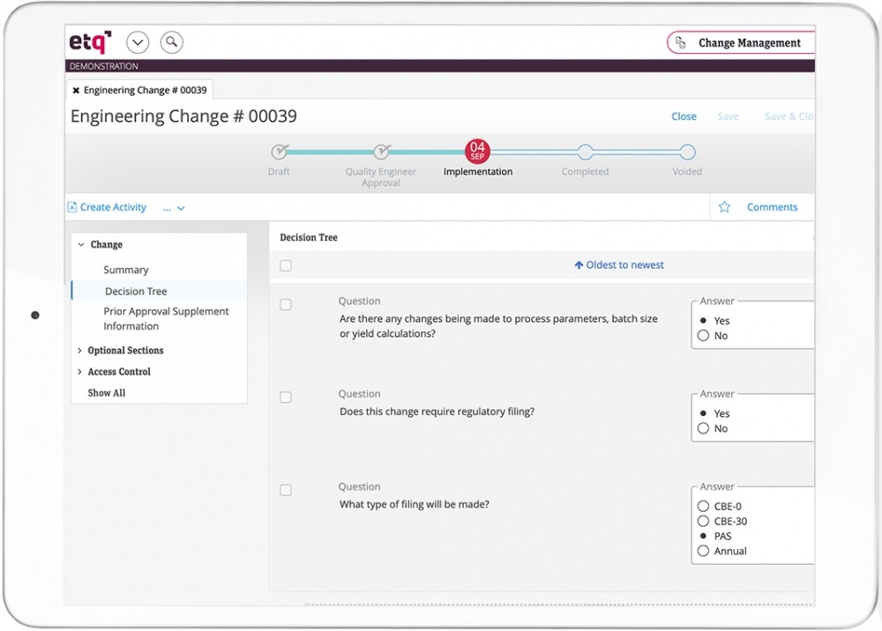The image size is (882, 631).
Task: Expand the Access Control group
Action: pos(118,371)
